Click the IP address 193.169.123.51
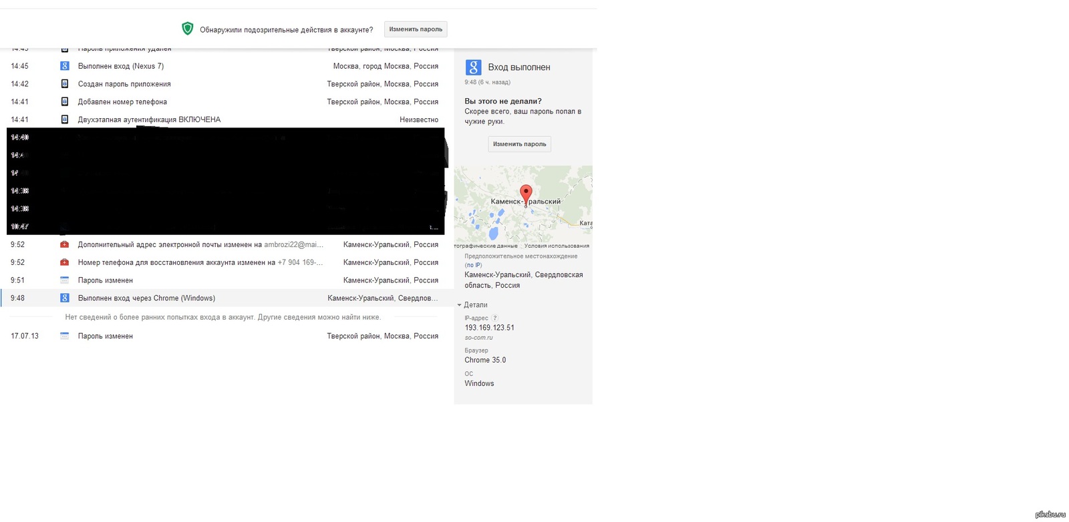The height and width of the screenshot is (522, 1069). tap(490, 328)
